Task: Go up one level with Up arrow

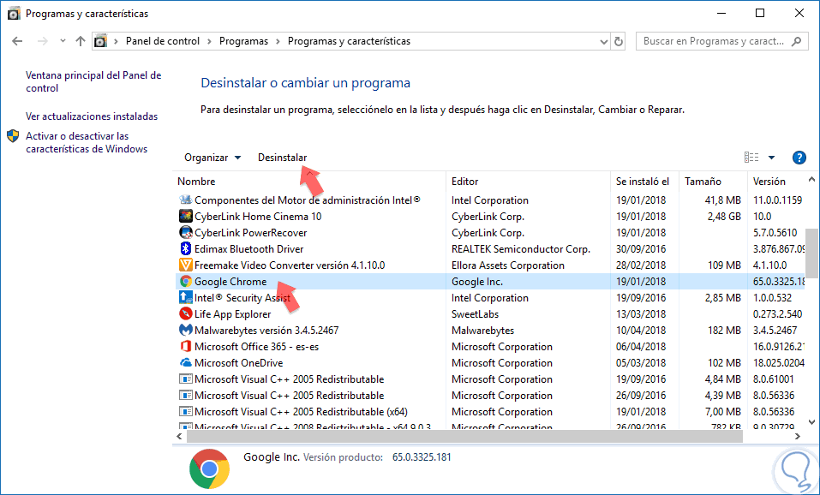Action: point(80,41)
